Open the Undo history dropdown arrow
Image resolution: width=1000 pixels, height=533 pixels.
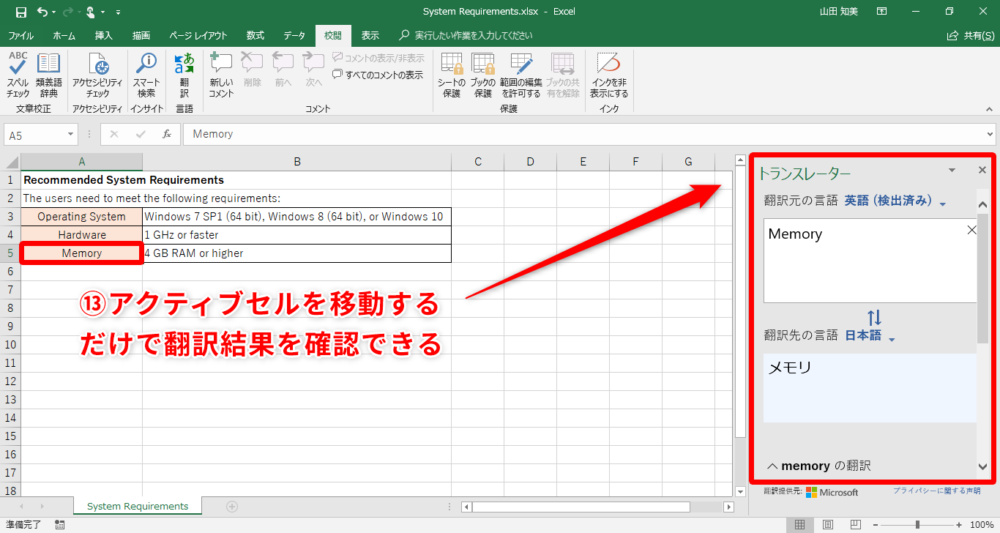coord(53,12)
